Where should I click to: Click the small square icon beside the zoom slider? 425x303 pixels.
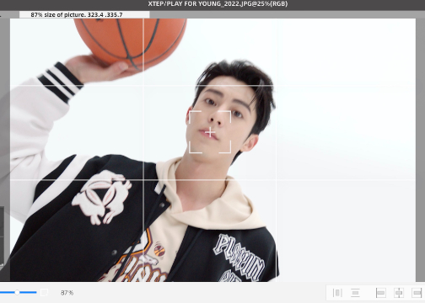[x=44, y=293]
